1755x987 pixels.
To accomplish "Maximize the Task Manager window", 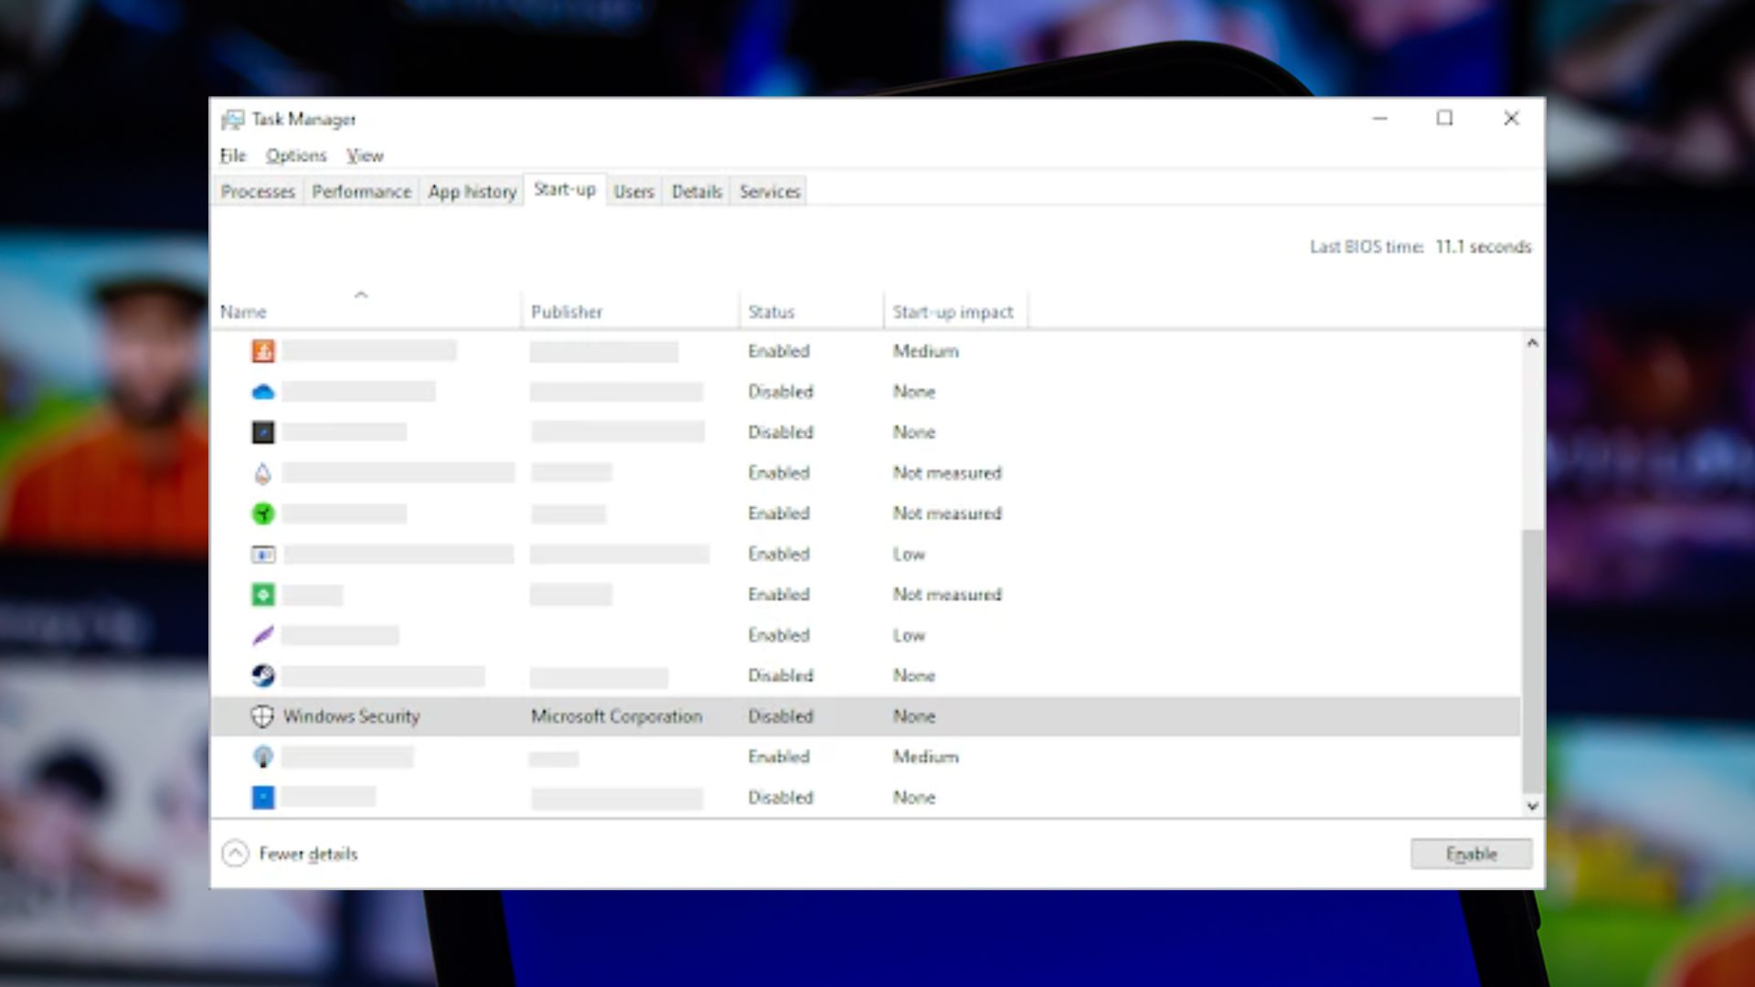I will pos(1445,119).
